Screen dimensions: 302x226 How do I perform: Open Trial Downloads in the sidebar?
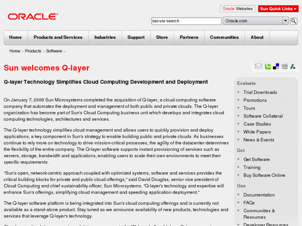pyautogui.click(x=260, y=92)
